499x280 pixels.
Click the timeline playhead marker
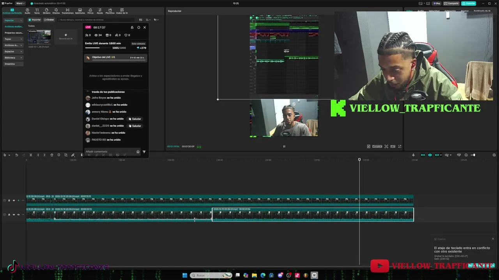pyautogui.click(x=359, y=159)
